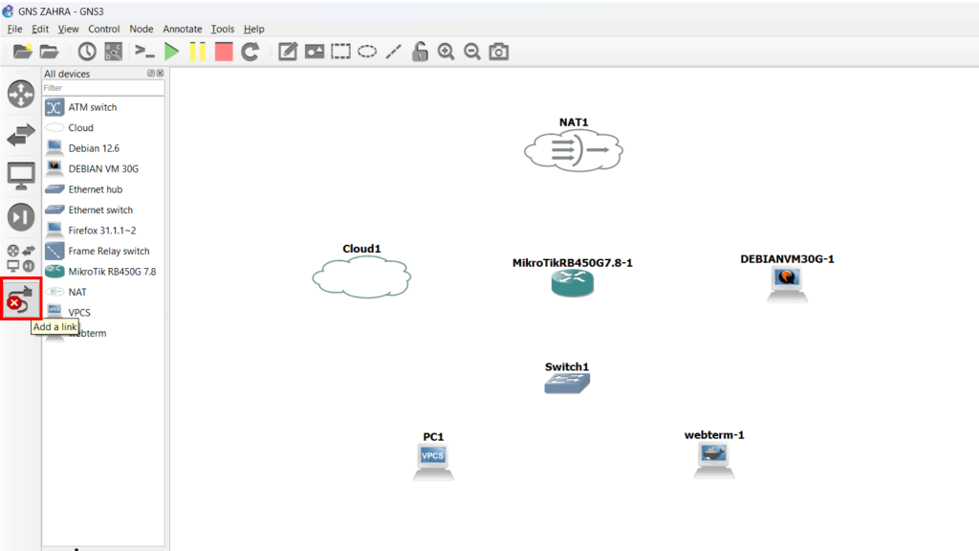This screenshot has width=979, height=551.
Task: Toggle the lock items padlock icon
Action: (x=420, y=52)
